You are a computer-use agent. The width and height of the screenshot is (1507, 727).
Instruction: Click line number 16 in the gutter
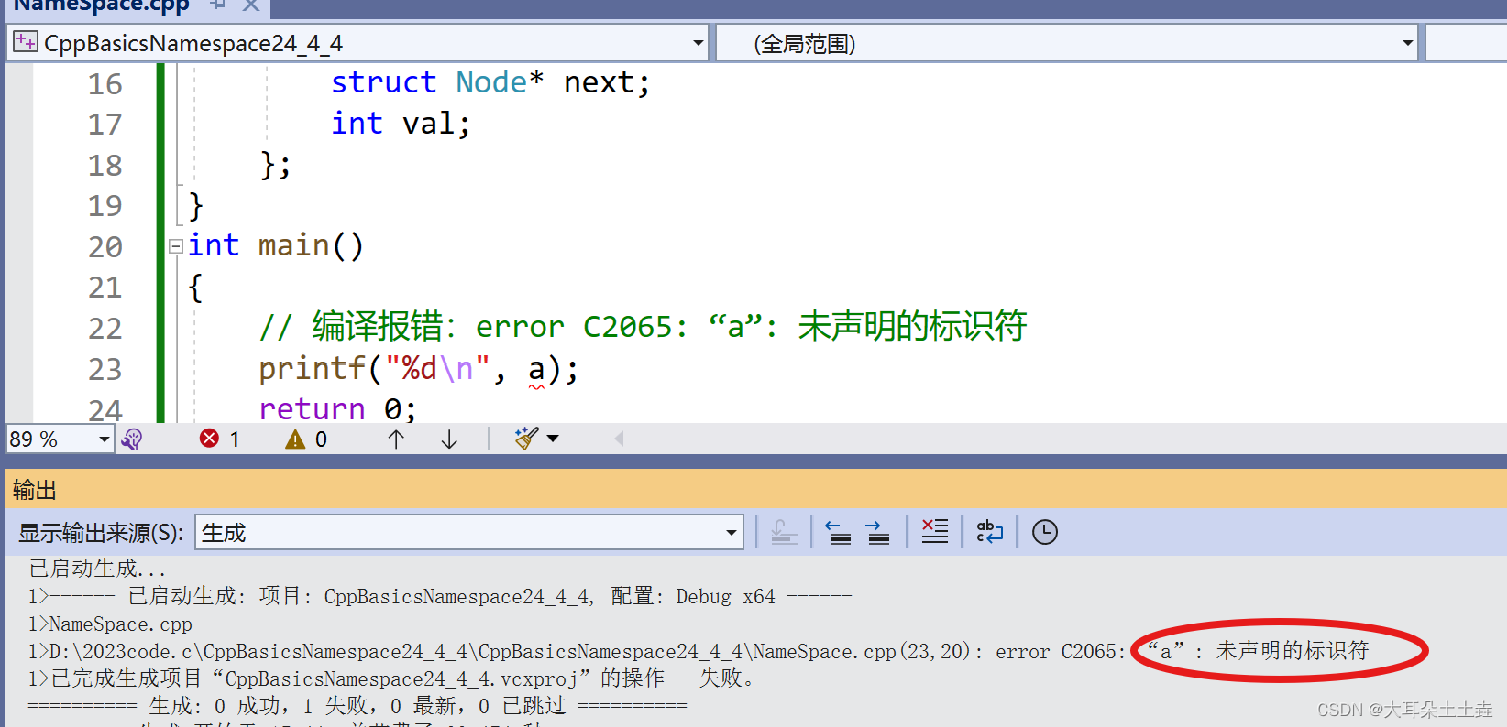pos(104,84)
